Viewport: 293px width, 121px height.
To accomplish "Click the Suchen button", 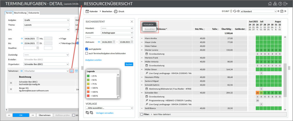I will pos(129,64).
